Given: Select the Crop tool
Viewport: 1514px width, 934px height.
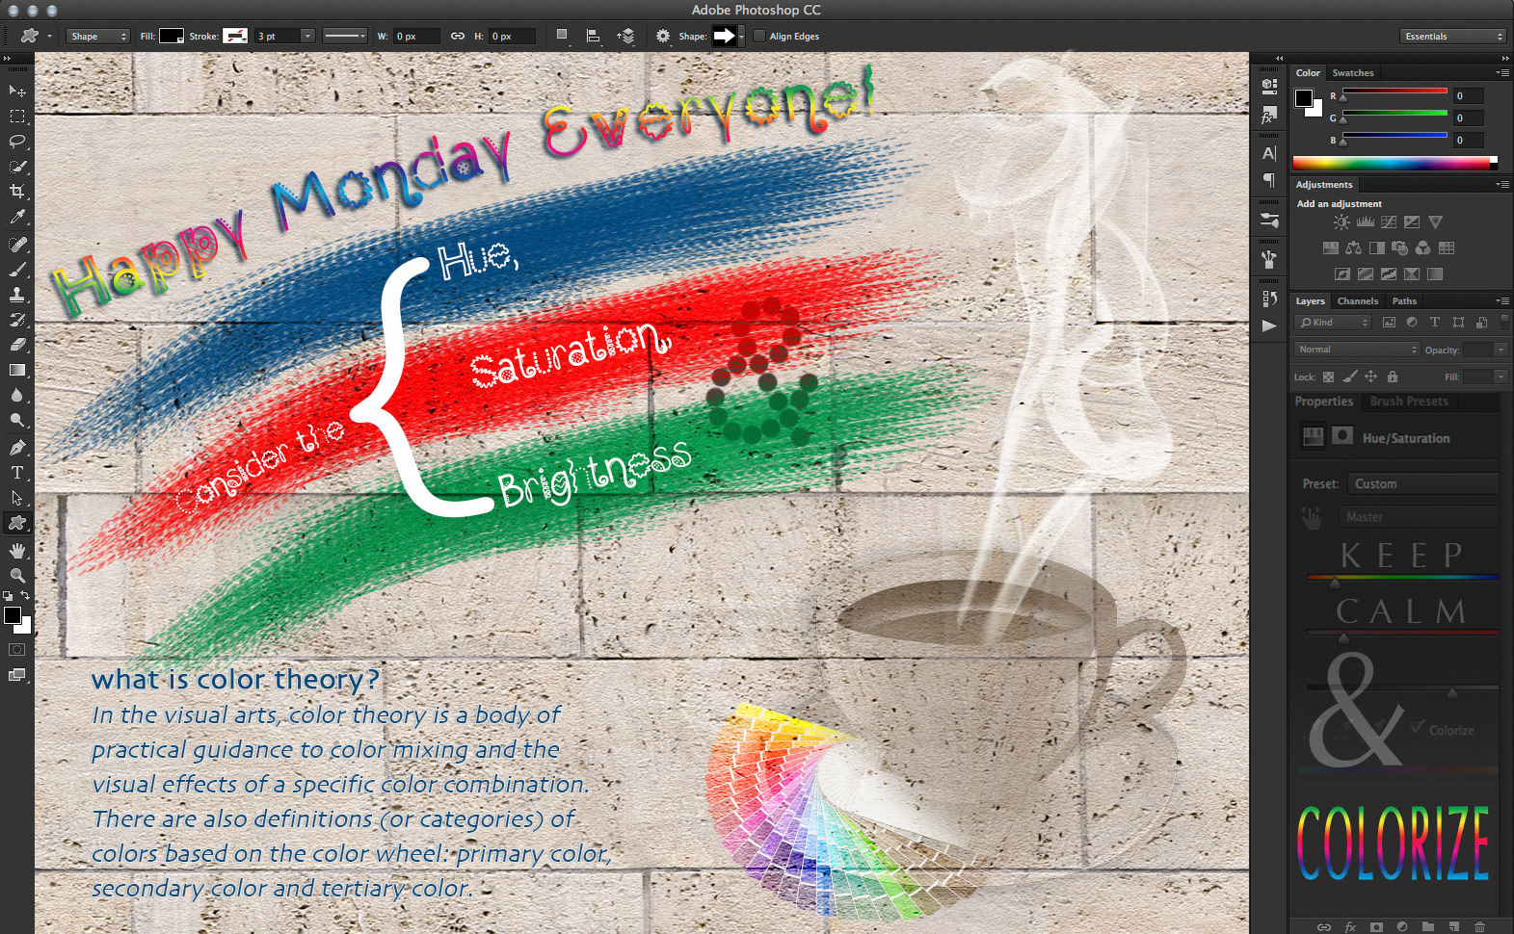Looking at the screenshot, I should click(x=17, y=192).
